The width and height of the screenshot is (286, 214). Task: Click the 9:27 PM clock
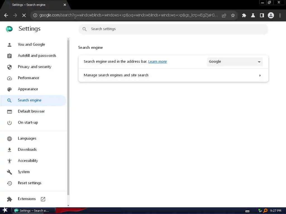pyautogui.click(x=276, y=211)
